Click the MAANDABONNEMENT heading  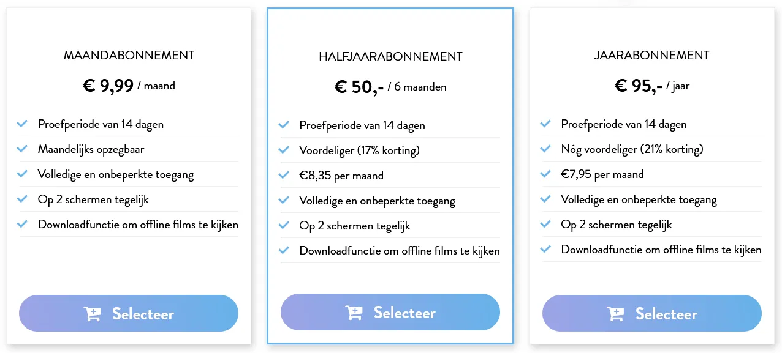129,56
